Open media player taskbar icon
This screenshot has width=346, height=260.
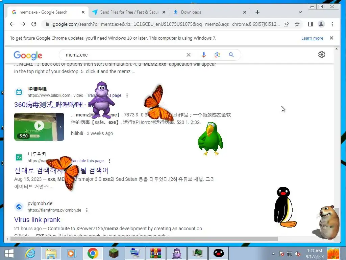[71, 253]
